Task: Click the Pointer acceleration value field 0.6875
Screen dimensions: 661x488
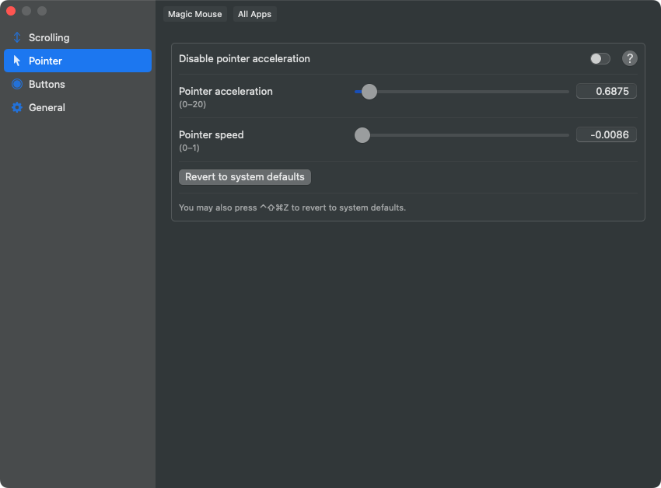Action: coord(607,91)
